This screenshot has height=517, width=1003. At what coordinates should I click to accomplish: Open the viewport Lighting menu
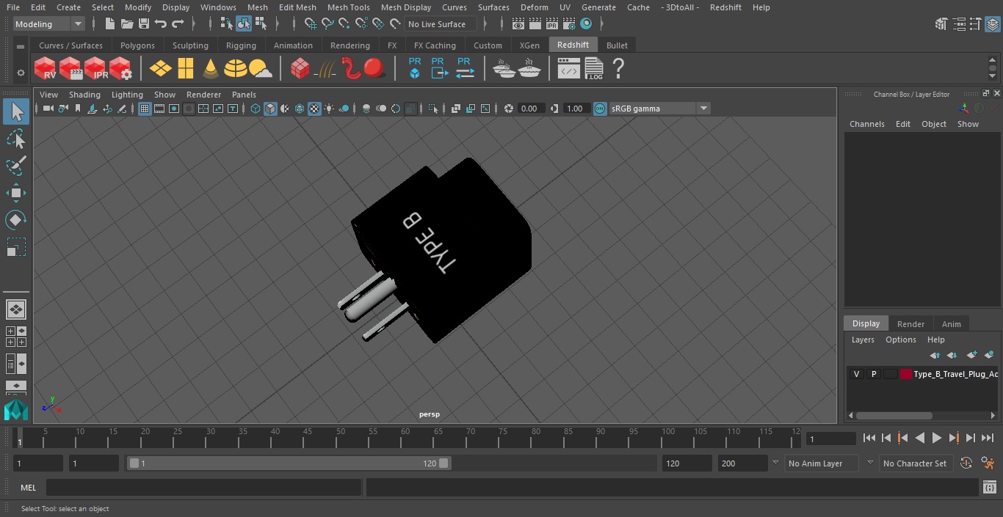(x=127, y=95)
